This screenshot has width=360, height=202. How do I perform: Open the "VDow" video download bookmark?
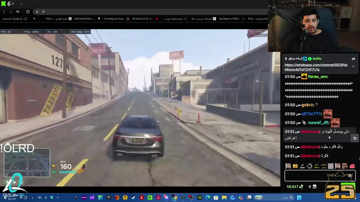[x=58, y=19]
